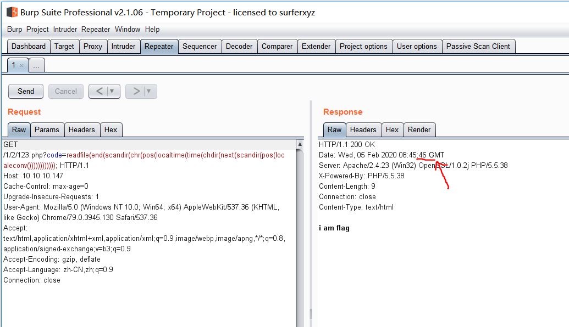Click the 'Cache-Control: max-age=0' header line
Image resolution: width=569 pixels, height=327 pixels.
[46, 186]
